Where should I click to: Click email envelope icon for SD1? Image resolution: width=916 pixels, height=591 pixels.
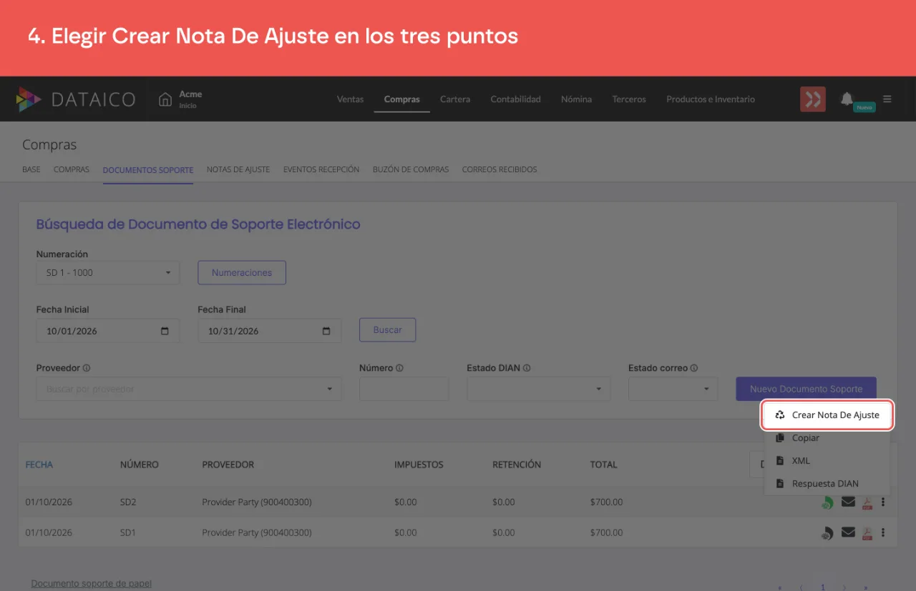coord(848,532)
